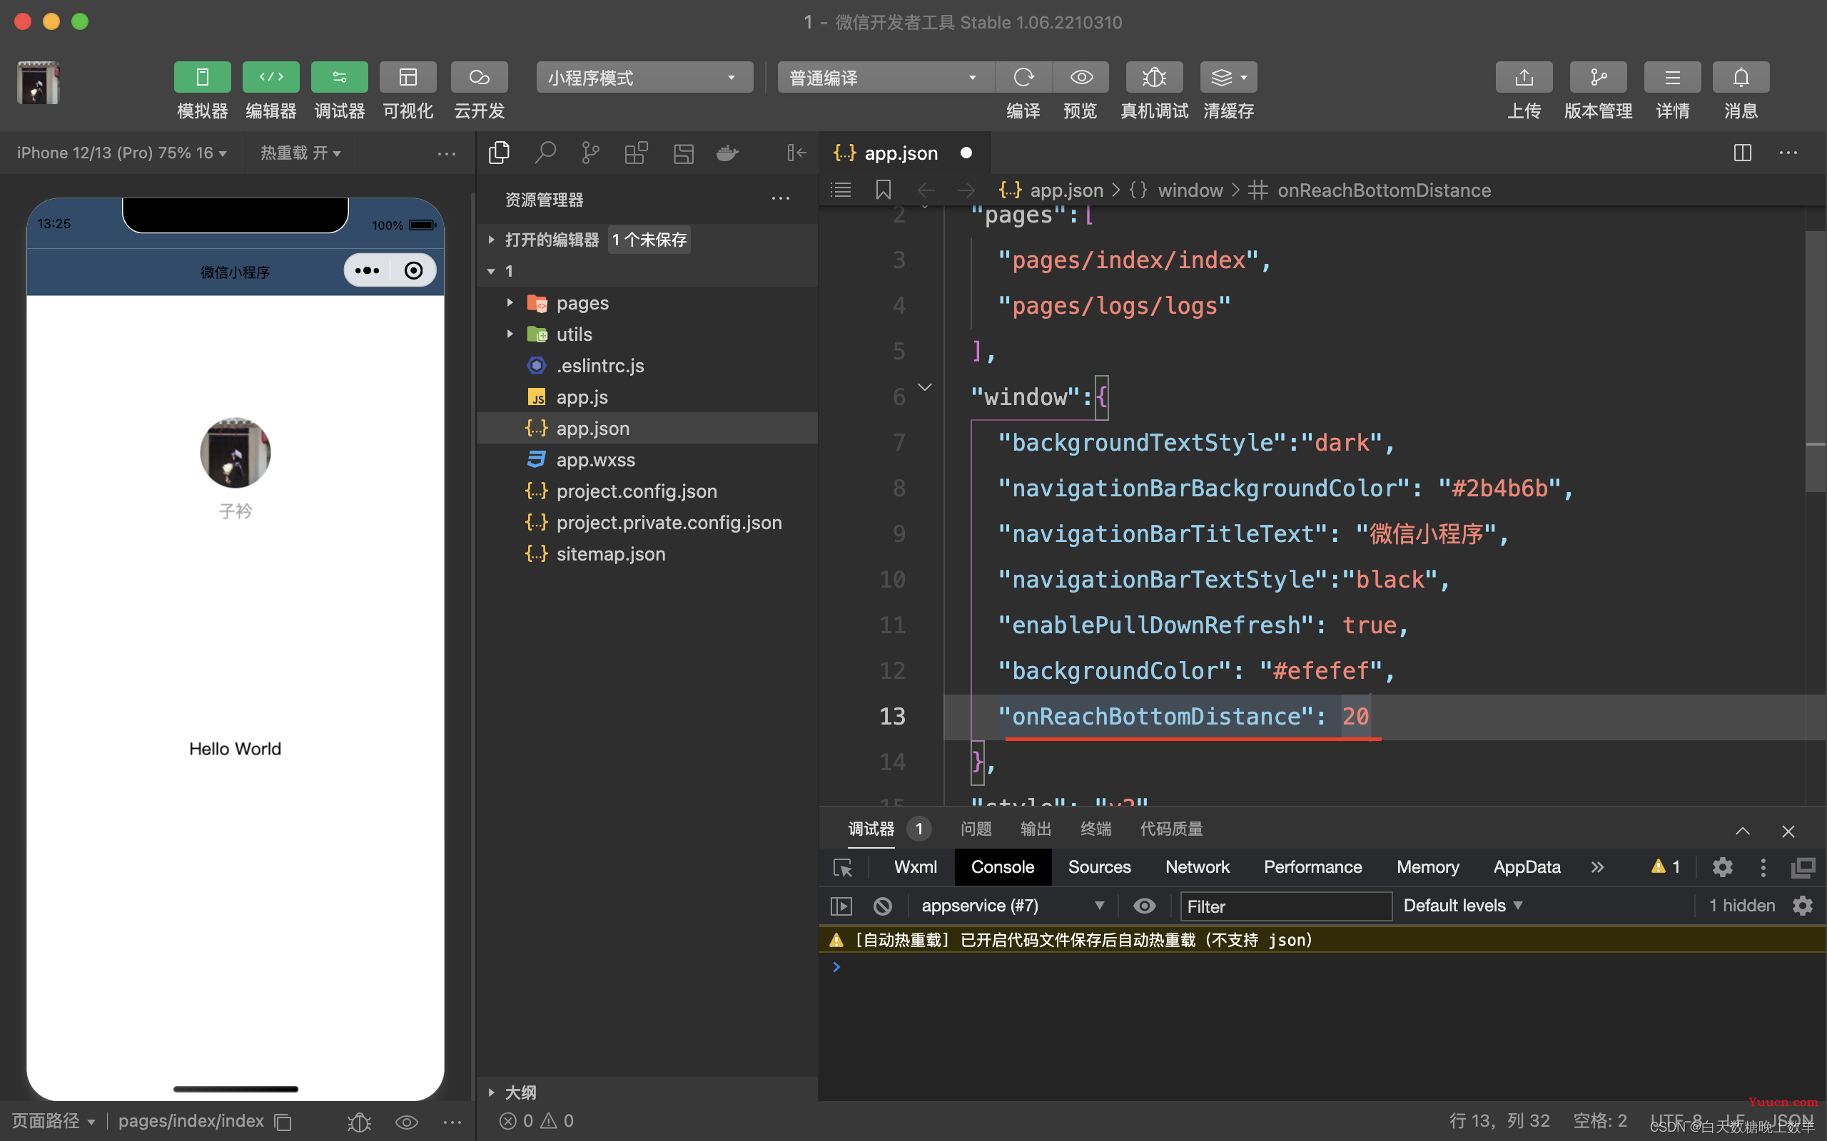Open the layout template icon in sidebar
This screenshot has height=1141, width=1827.
pyautogui.click(x=683, y=153)
